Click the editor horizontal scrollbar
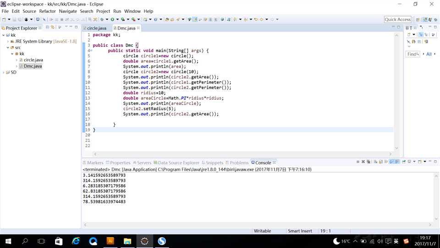The width and height of the screenshot is (440, 248). 243,154
